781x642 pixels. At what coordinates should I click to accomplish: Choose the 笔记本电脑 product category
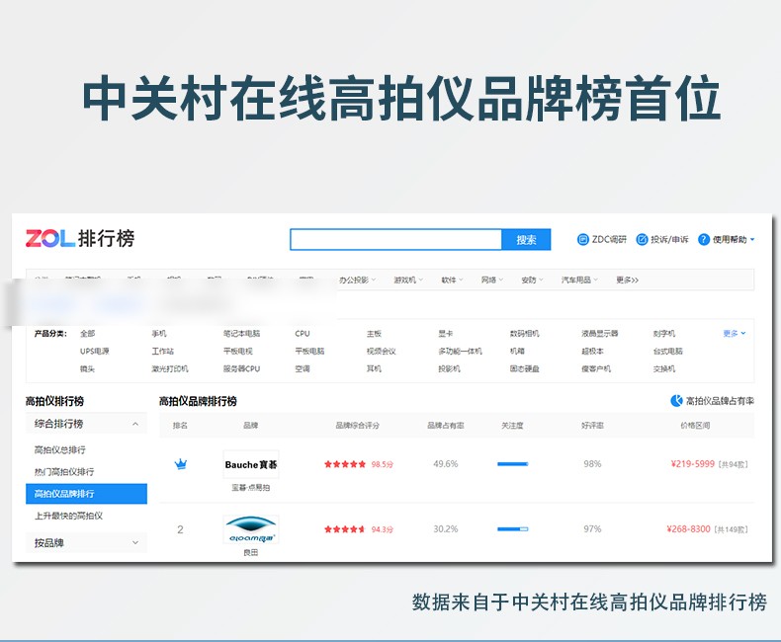[241, 334]
